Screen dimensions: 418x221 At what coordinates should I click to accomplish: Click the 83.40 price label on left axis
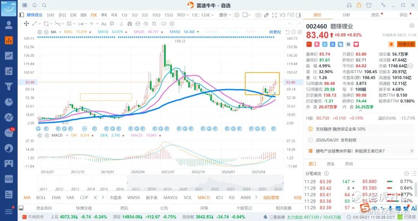pyautogui.click(x=30, y=82)
